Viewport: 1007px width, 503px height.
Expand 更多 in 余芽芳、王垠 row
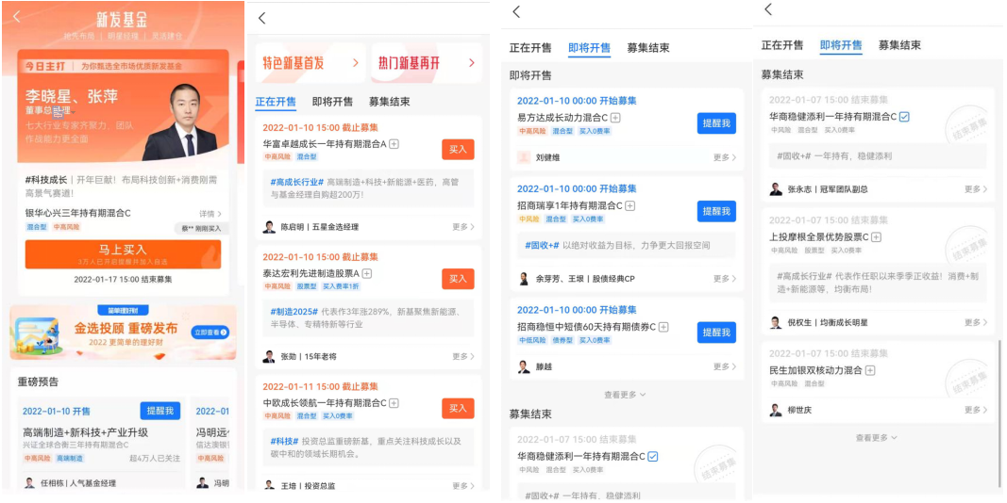725,279
